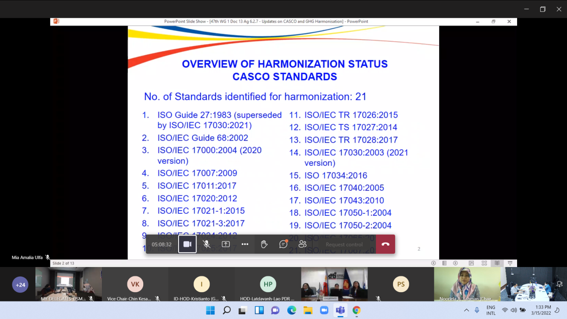Toggle the camera in the Teams call toolbar
The width and height of the screenshot is (567, 319).
click(x=187, y=244)
